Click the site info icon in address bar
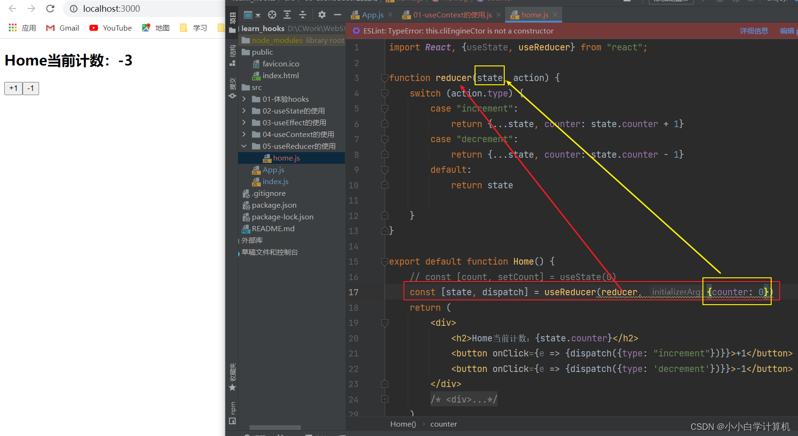The height and width of the screenshot is (436, 798). point(73,8)
